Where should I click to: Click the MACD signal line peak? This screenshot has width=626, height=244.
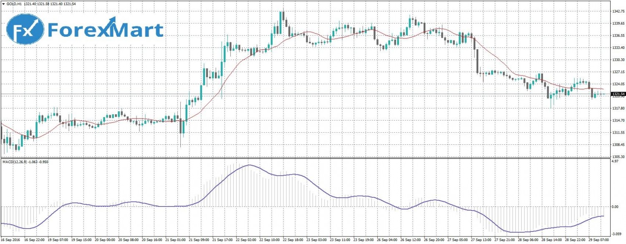[x=249, y=165]
